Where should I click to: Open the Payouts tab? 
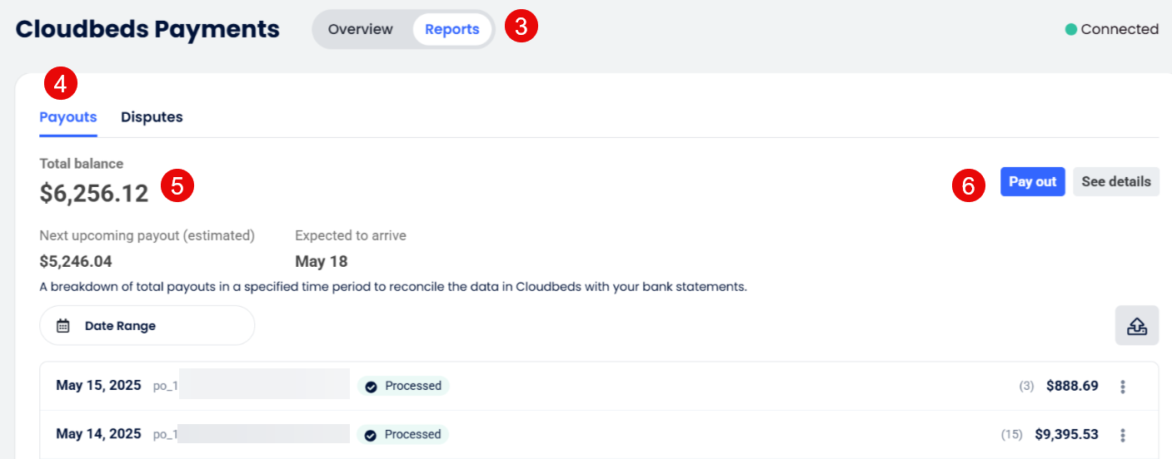pos(68,117)
